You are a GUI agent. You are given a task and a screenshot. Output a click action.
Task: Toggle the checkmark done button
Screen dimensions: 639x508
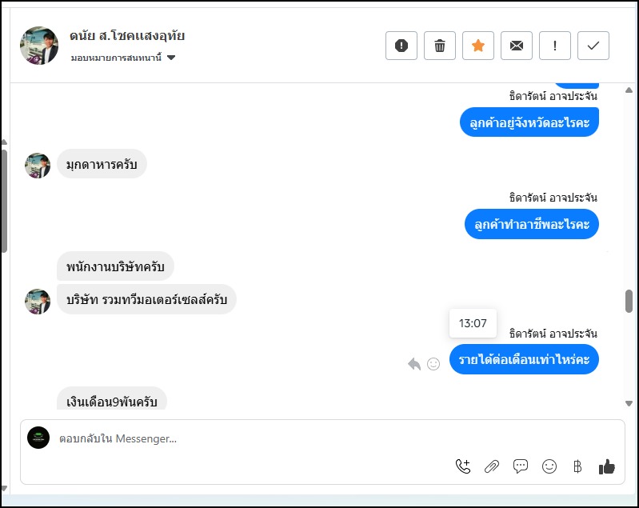[x=593, y=46]
